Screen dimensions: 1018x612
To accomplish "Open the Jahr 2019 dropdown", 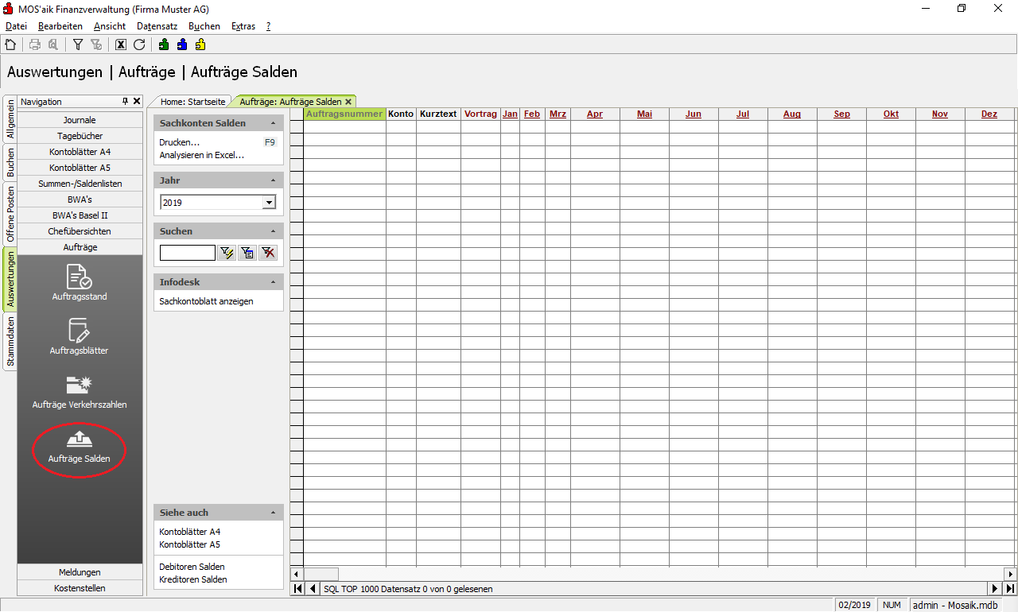I will click(x=269, y=203).
